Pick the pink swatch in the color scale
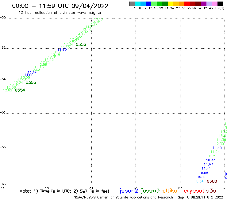This screenshot has width=227, height=200. click(x=214, y=4)
